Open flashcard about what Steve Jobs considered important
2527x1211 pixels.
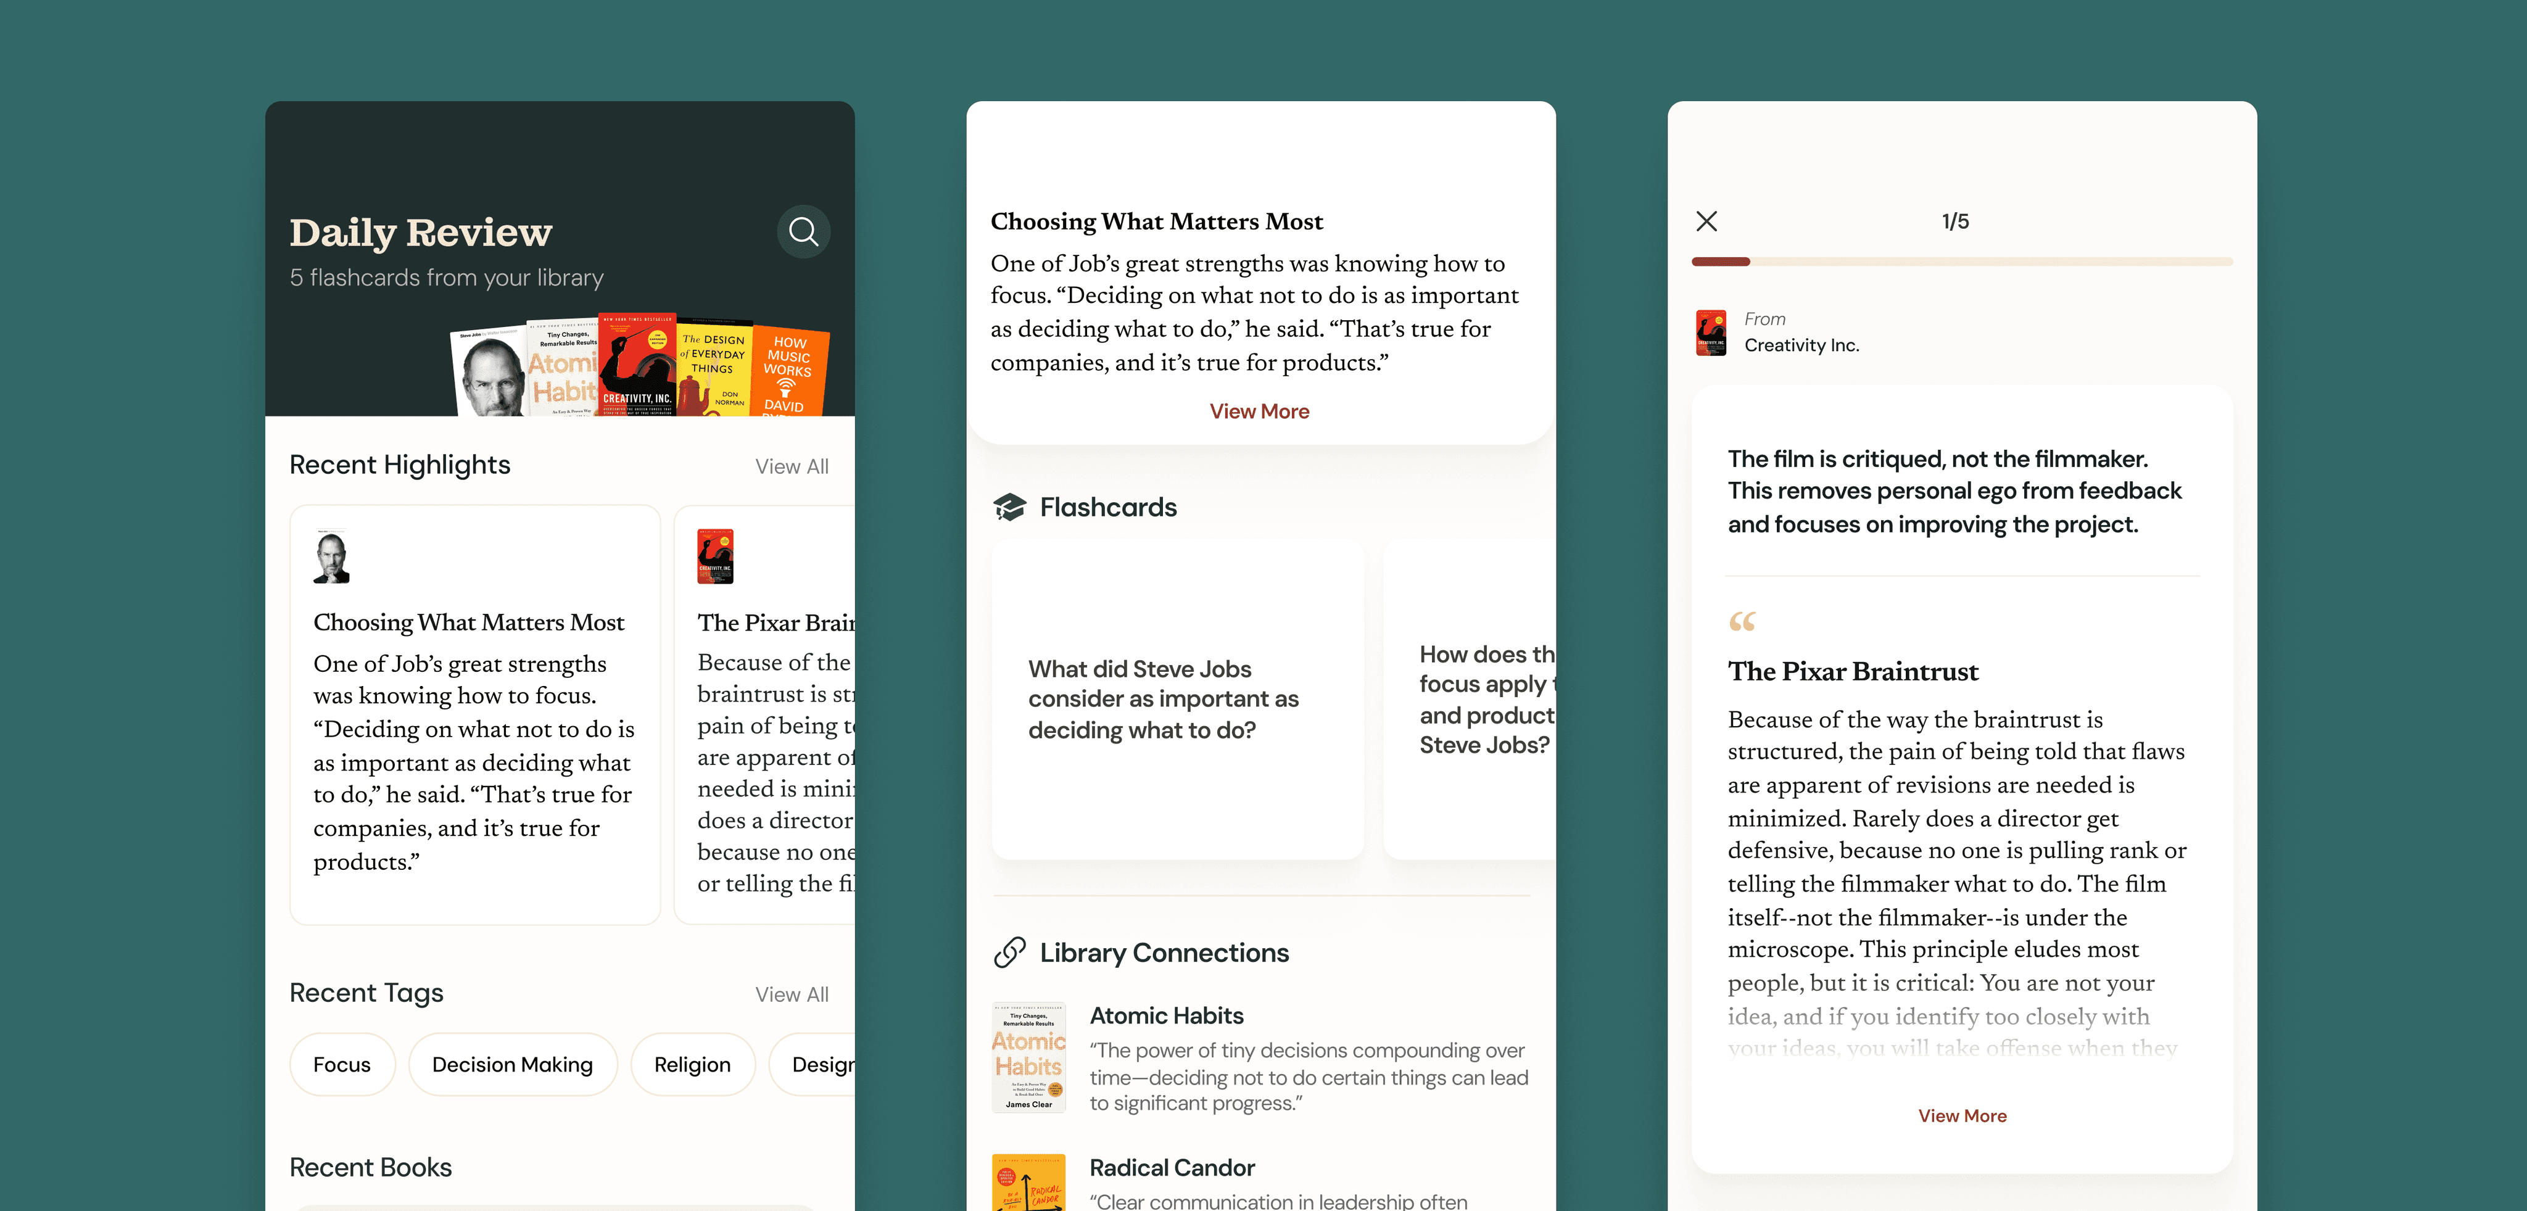[x=1177, y=699]
